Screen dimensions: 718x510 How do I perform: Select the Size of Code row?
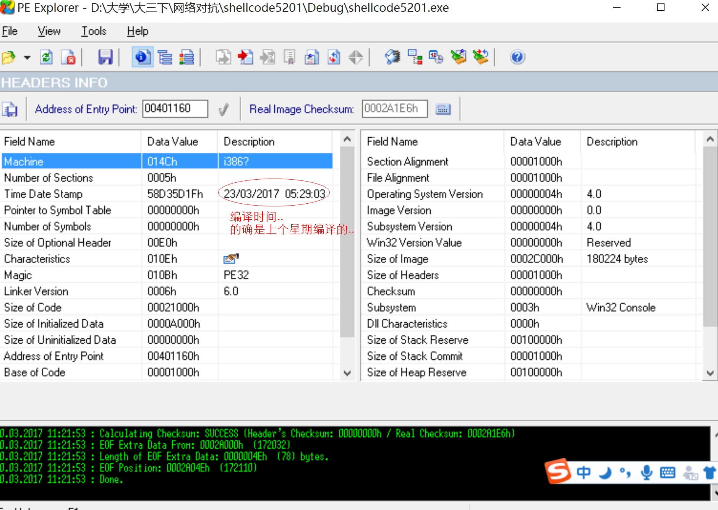point(167,307)
